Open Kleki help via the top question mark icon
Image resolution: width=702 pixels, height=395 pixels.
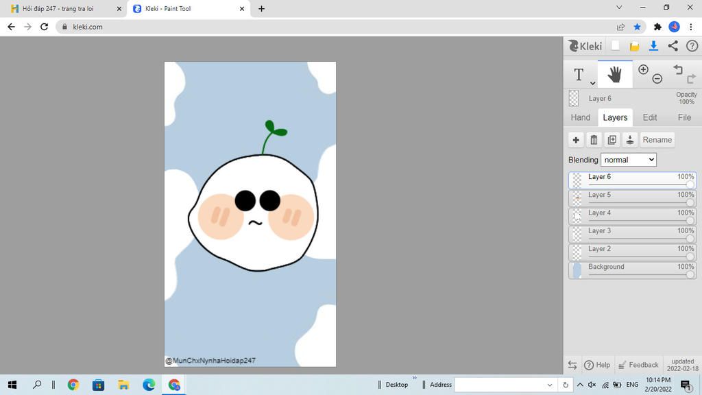[692, 46]
